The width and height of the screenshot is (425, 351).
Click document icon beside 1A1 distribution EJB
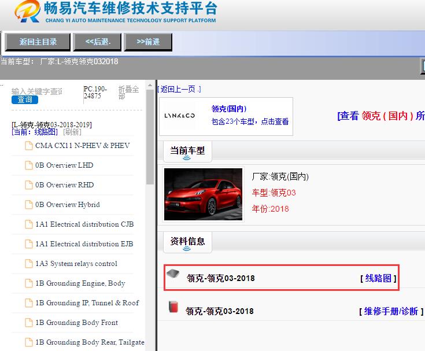[29, 244]
